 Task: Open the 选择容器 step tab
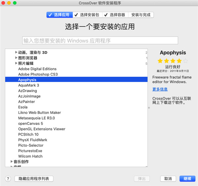click(115, 15)
